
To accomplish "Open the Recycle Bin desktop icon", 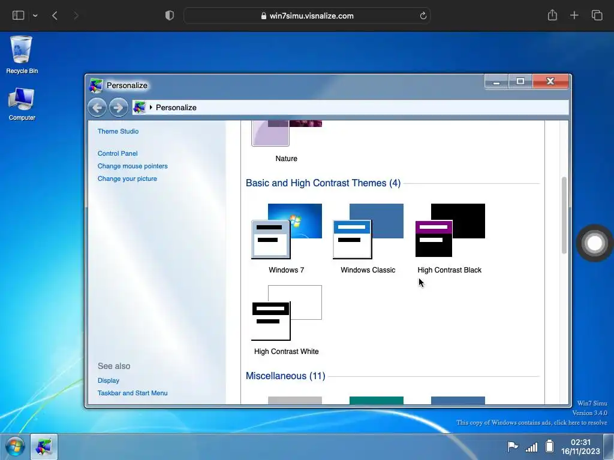I will point(22,55).
